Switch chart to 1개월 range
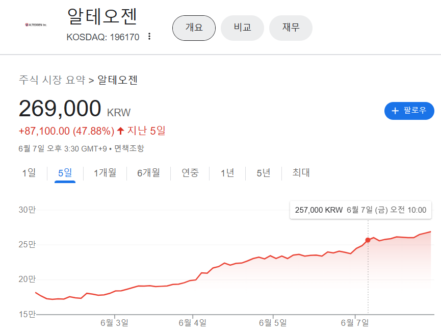441x333 pixels. click(105, 173)
